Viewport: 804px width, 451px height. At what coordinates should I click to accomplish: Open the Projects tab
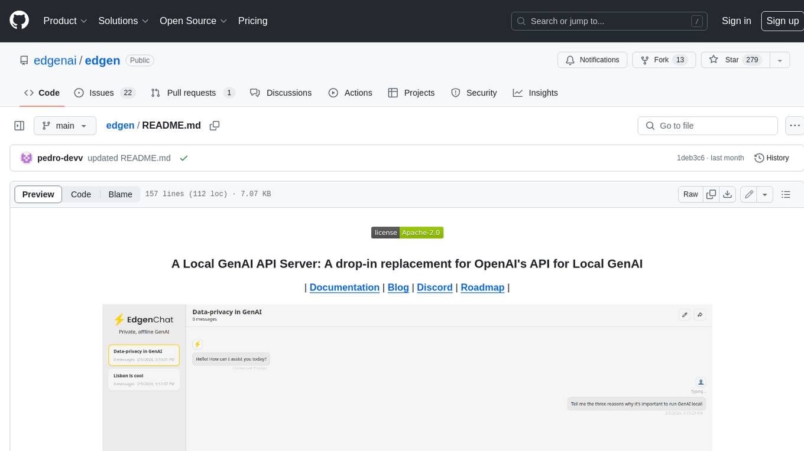pyautogui.click(x=411, y=93)
